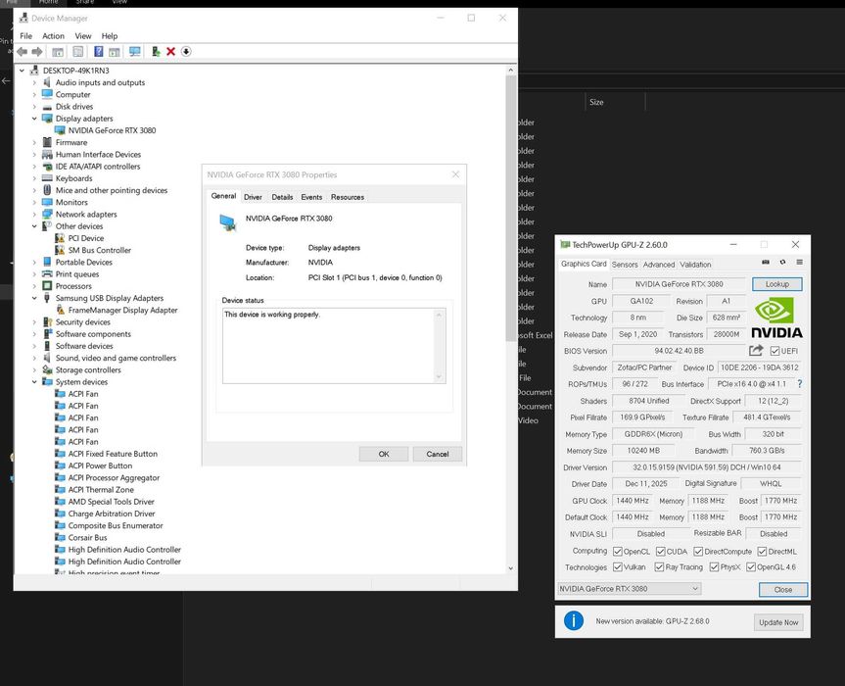The image size is (845, 686).
Task: Toggle the UEFI checkbox in GPU-Z
Action: coord(775,351)
